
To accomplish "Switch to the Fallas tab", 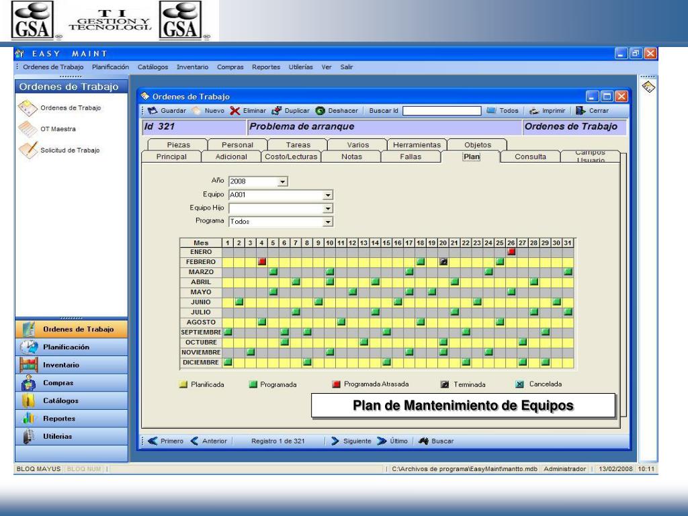I will click(411, 157).
